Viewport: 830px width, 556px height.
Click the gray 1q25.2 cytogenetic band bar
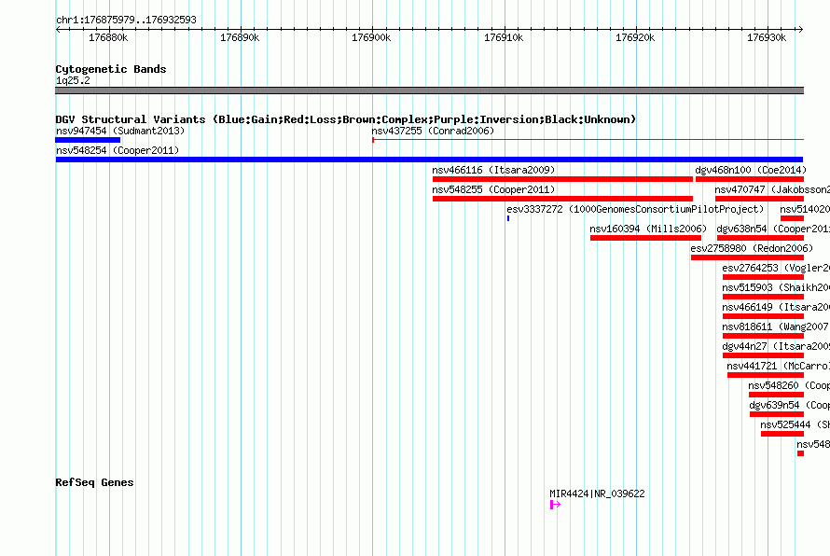(429, 90)
